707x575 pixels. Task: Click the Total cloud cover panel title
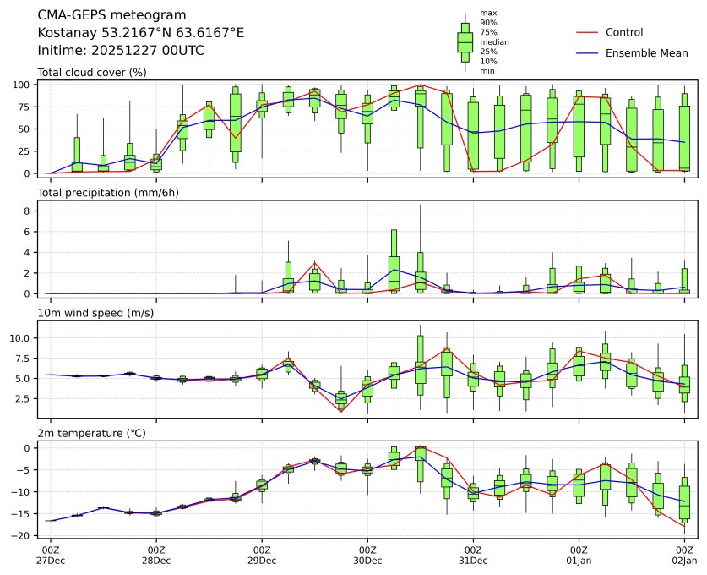tap(92, 73)
